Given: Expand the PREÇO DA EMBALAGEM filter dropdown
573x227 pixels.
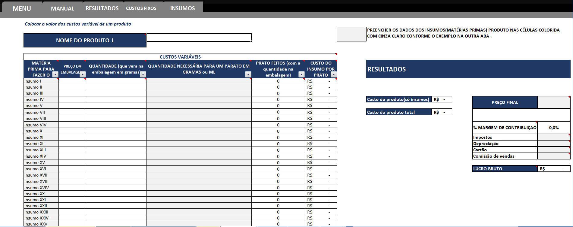Looking at the screenshot, I should (83, 75).
